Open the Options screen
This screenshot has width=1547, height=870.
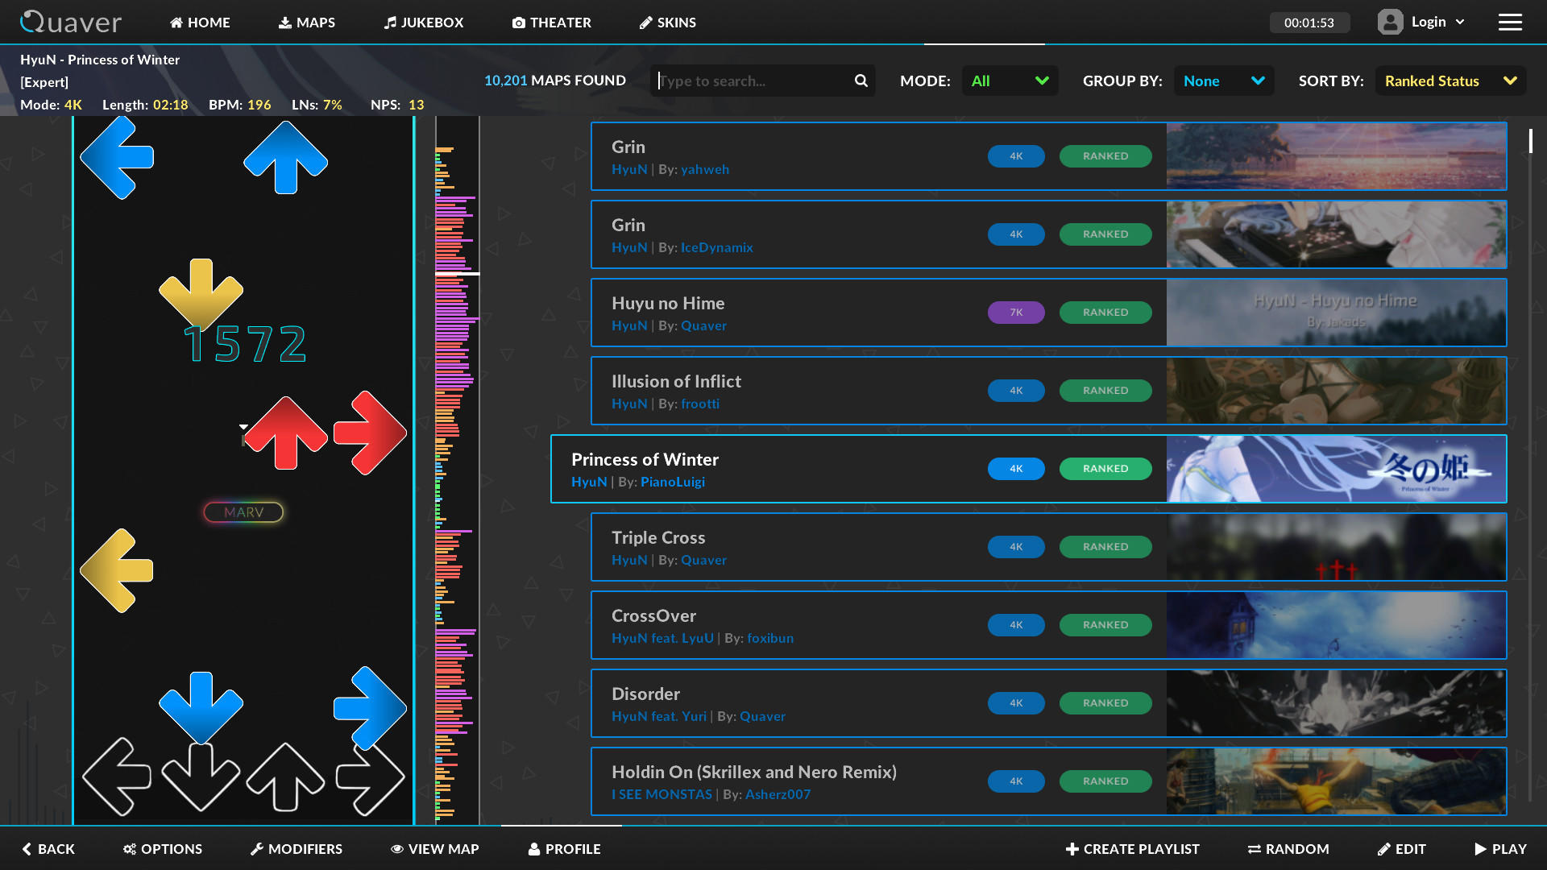tap(162, 848)
